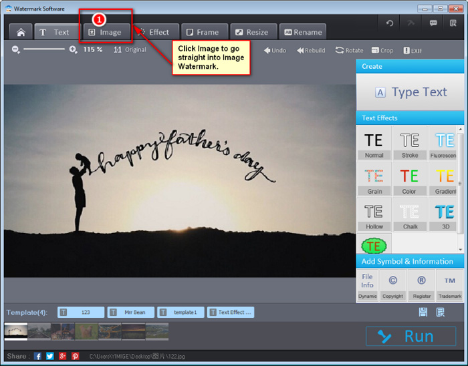
Task: Click the happy father's day preview image
Action: 180,181
